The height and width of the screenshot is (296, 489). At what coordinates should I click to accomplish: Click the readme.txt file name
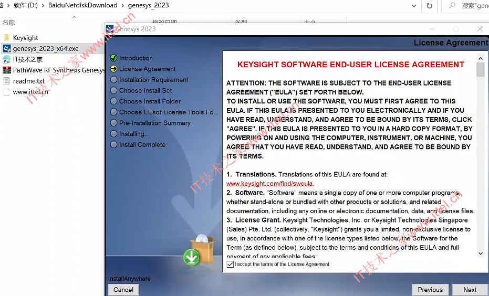pos(29,81)
